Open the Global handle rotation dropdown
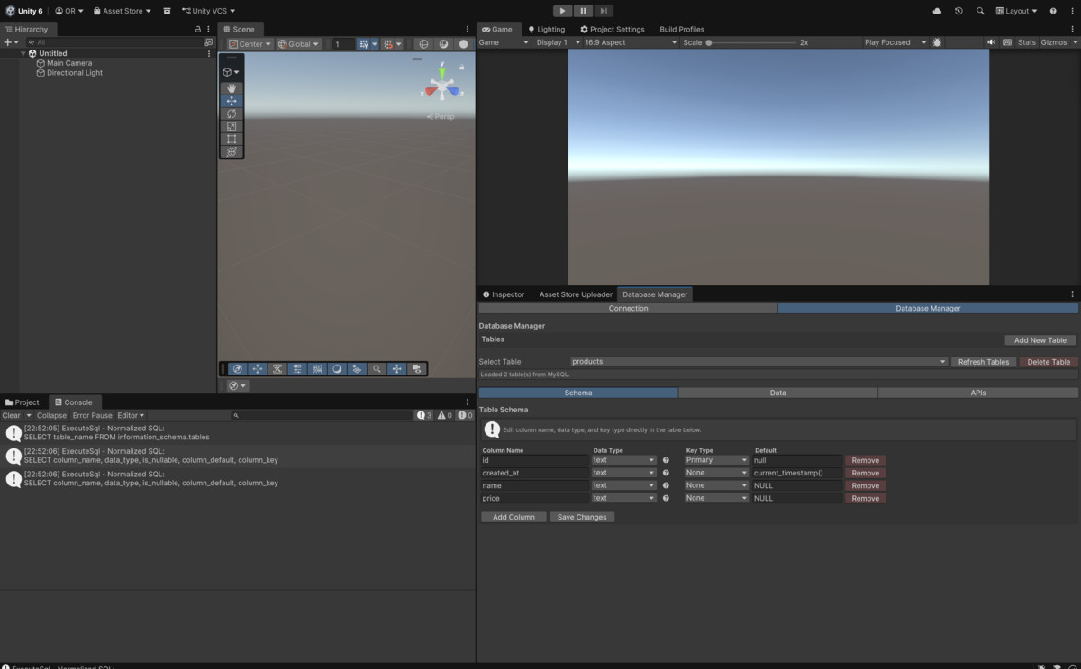This screenshot has width=1081, height=669. (x=298, y=44)
